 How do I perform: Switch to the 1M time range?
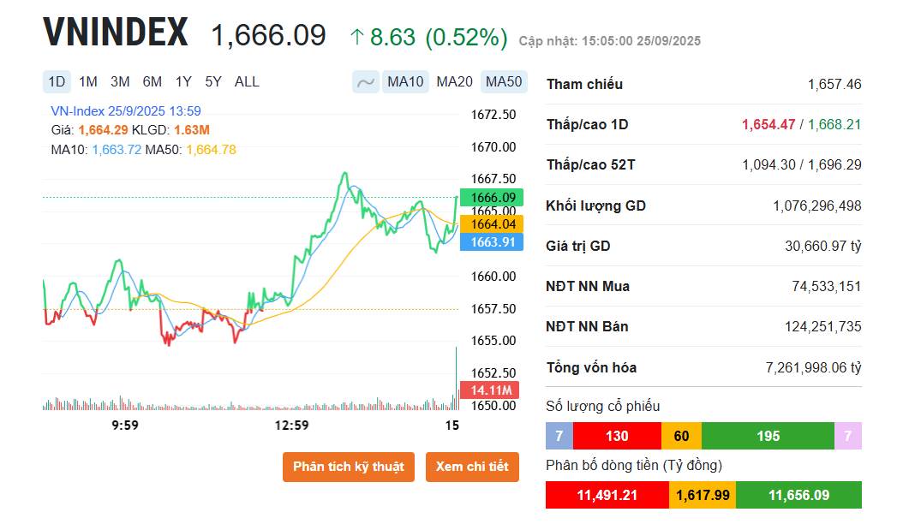point(88,81)
